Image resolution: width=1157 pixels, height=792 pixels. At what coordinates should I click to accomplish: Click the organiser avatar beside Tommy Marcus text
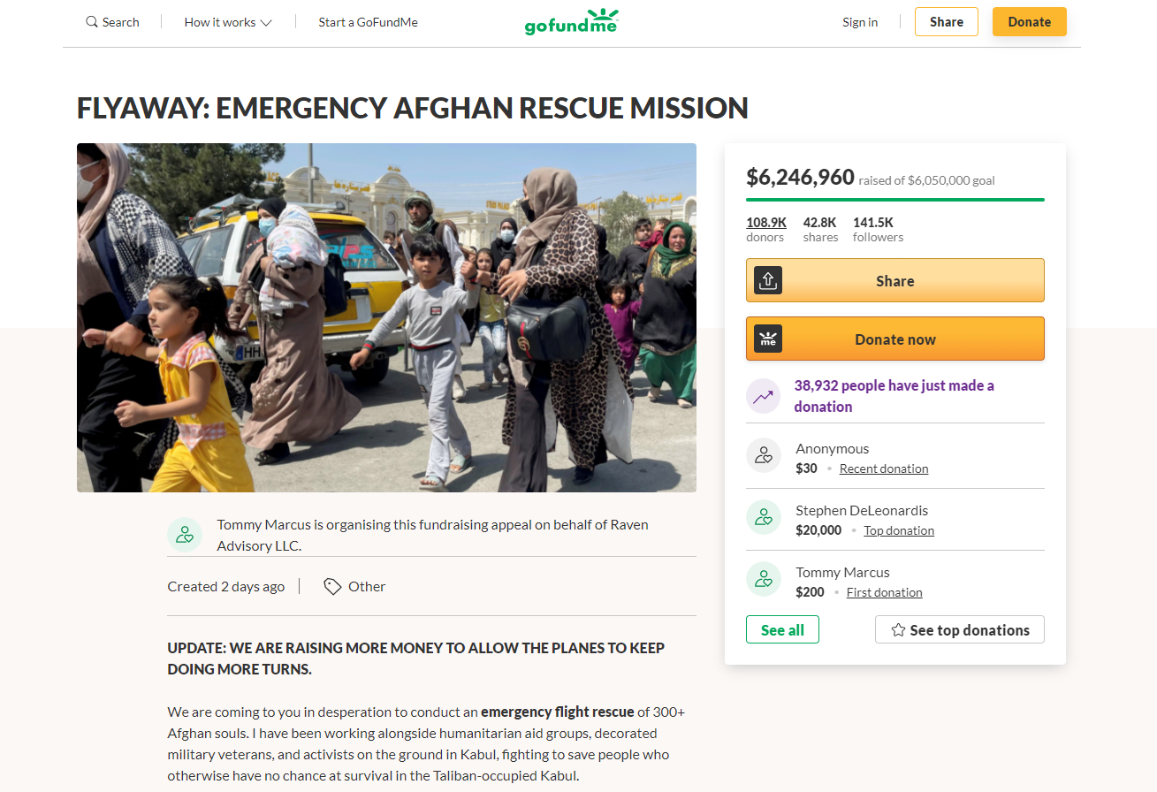[x=185, y=535]
